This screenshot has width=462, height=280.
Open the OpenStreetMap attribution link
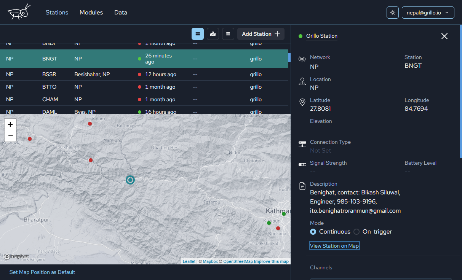(x=238, y=261)
